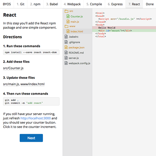Select .babelrc in the file tree
Viewport: 156px width, 156px height.
73,37
